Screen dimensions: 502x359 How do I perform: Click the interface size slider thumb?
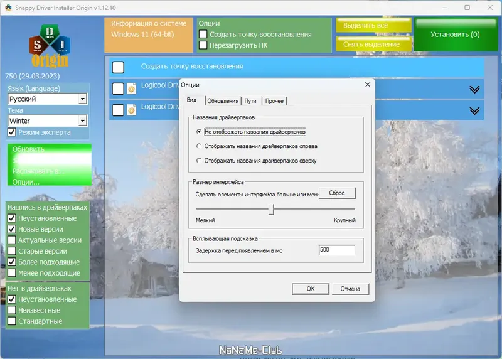(271, 210)
